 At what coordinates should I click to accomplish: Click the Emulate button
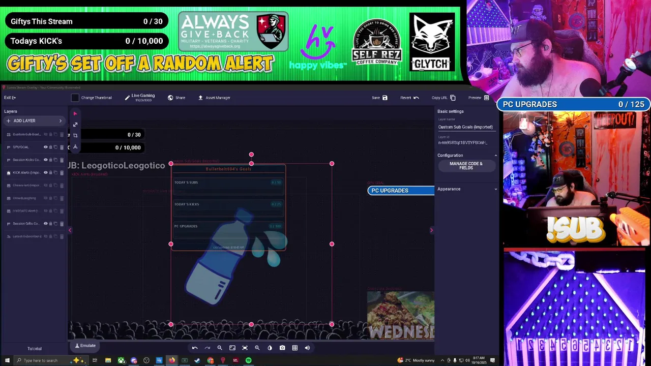(x=85, y=346)
